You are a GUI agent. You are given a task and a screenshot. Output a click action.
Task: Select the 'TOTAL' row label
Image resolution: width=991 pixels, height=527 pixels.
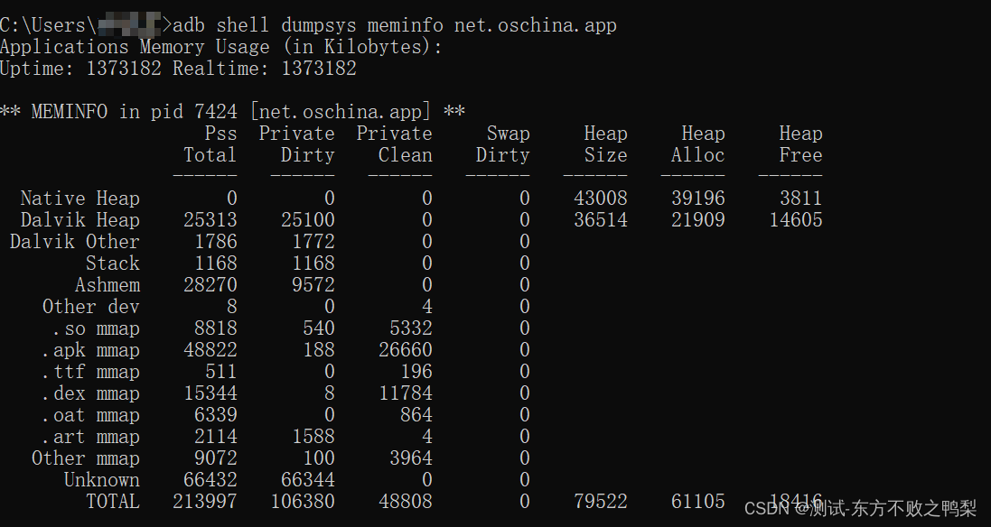click(113, 502)
